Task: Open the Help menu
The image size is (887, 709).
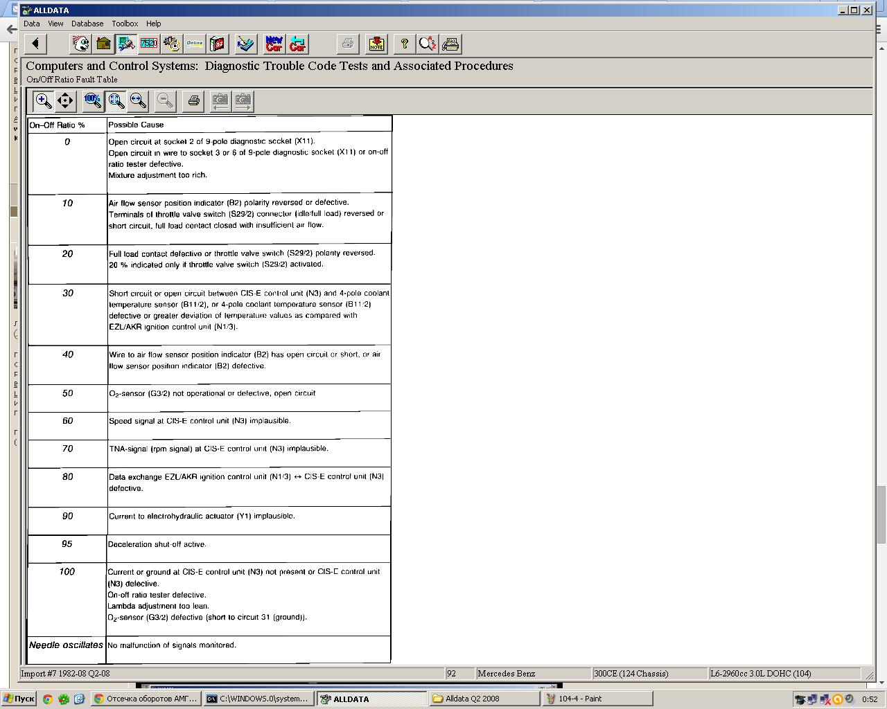Action: (x=153, y=24)
